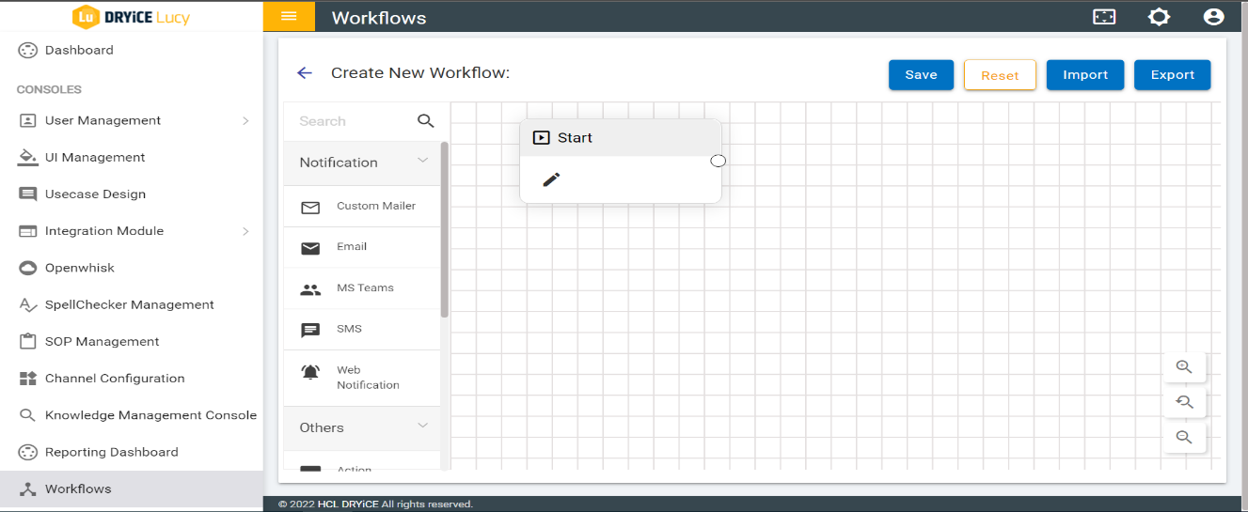Open the theme settings icon
This screenshot has width=1248, height=512.
click(1159, 17)
